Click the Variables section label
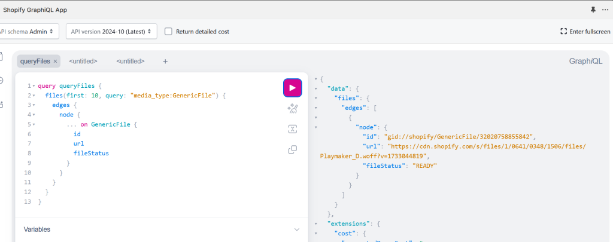Image resolution: width=613 pixels, height=242 pixels. (37, 229)
